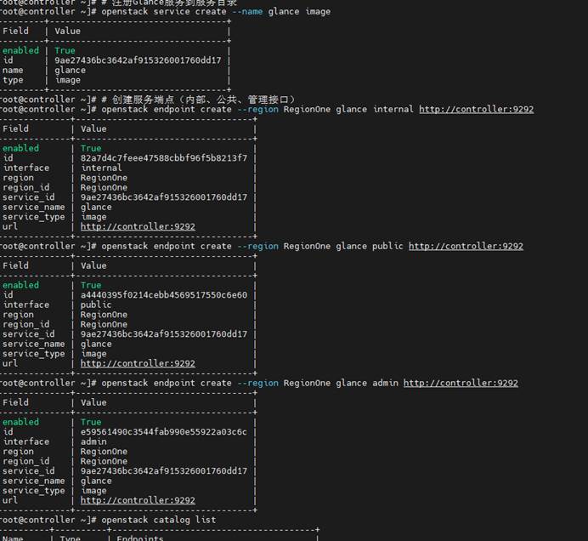Open the url value link in the internal endpoint table
The height and width of the screenshot is (541, 588).
click(138, 227)
